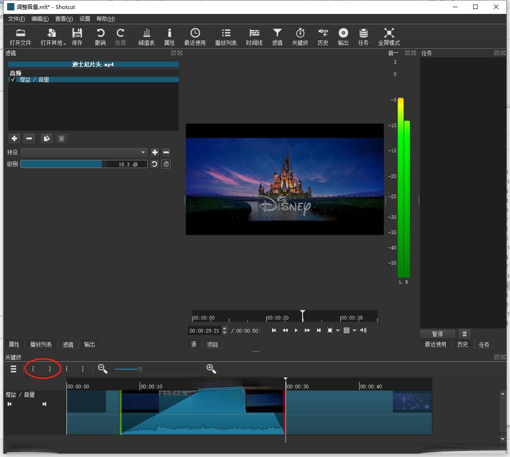Set second simple keyframe with } button
The image size is (510, 457).
tap(83, 369)
